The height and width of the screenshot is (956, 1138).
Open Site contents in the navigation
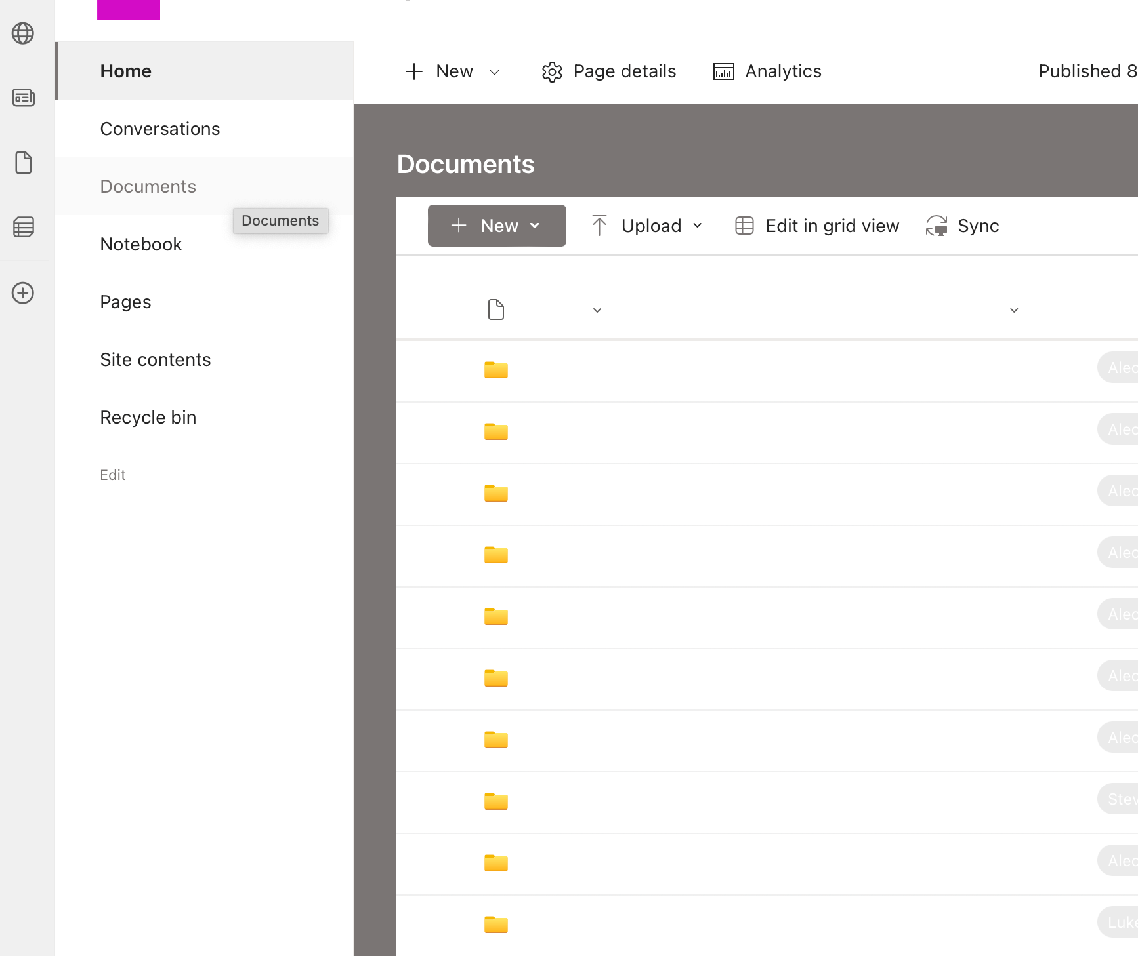[205, 359]
